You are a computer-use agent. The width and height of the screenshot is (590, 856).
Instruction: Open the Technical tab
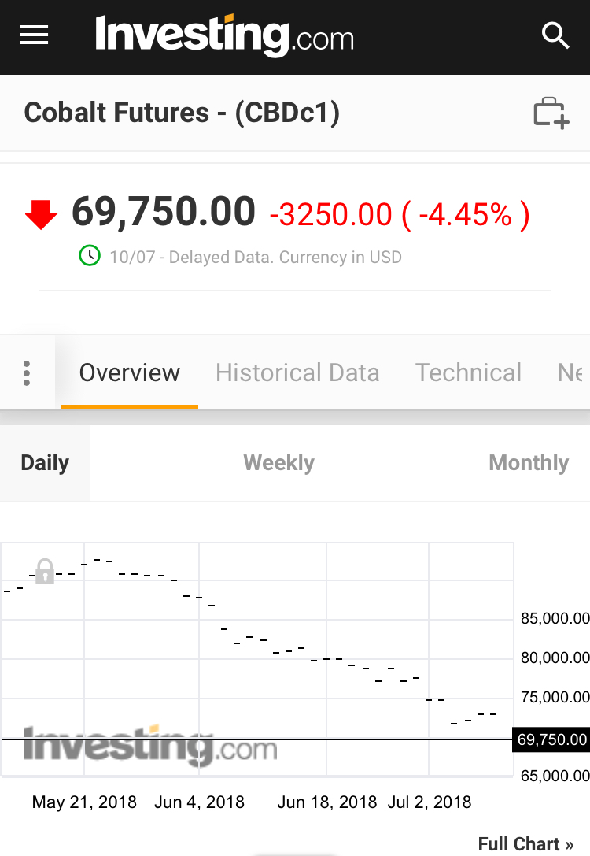click(468, 372)
